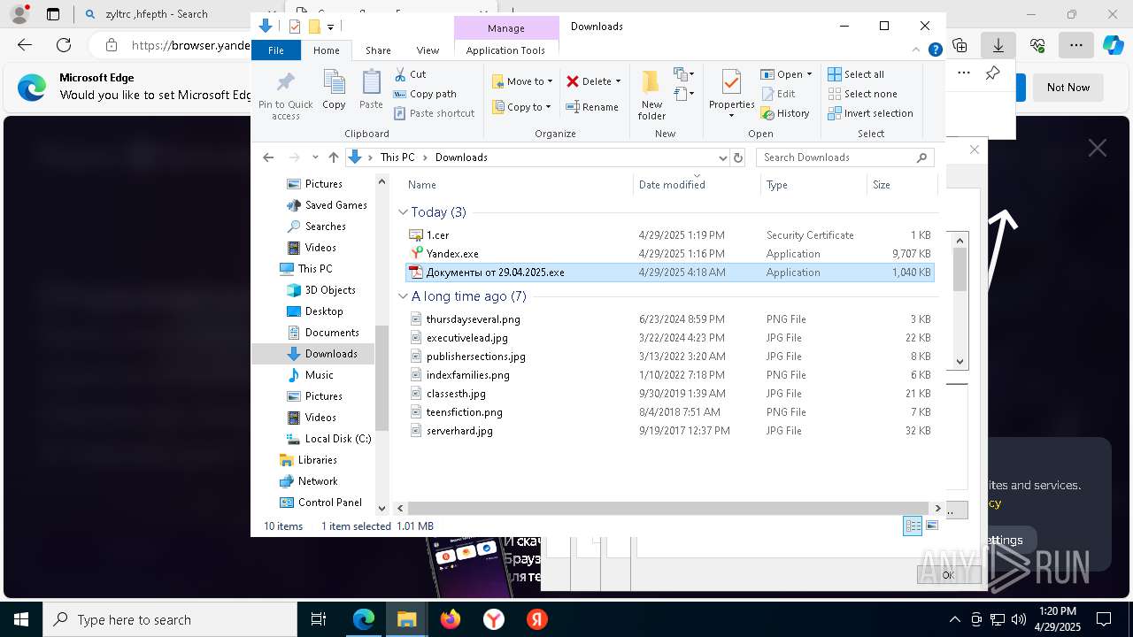
Task: Click Select none in ribbon
Action: pos(862,94)
